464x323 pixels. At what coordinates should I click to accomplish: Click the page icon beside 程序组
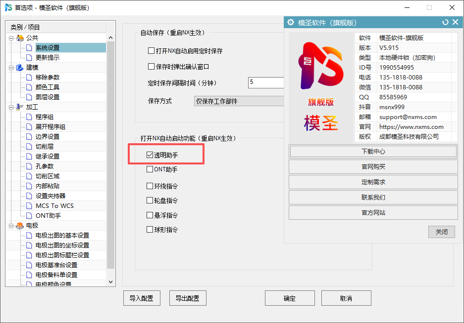pyautogui.click(x=29, y=117)
